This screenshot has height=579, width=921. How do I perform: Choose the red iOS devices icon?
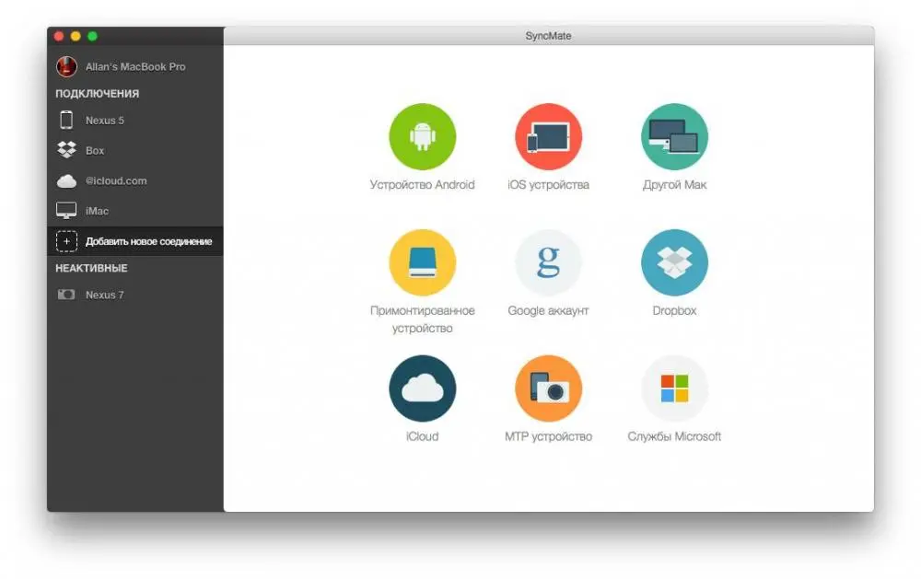[549, 137]
